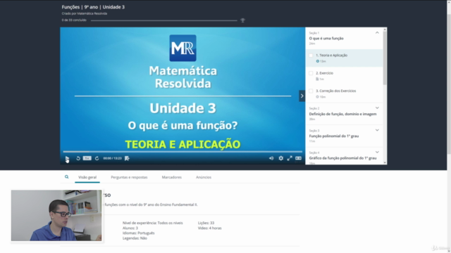Go to next lecture arrow
The width and height of the screenshot is (451, 253).
(x=302, y=96)
